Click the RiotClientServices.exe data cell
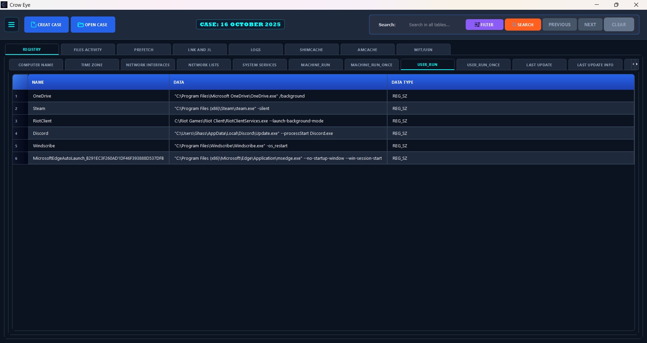Image resolution: width=647 pixels, height=343 pixels. (x=278, y=121)
